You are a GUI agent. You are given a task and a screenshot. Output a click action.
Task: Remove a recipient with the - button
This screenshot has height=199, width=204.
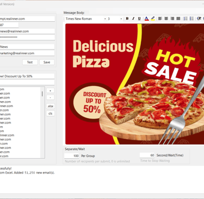51,98
